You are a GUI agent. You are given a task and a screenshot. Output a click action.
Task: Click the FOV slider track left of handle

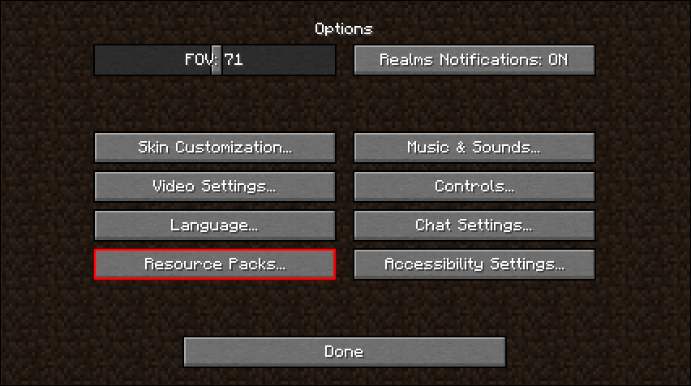pos(153,60)
